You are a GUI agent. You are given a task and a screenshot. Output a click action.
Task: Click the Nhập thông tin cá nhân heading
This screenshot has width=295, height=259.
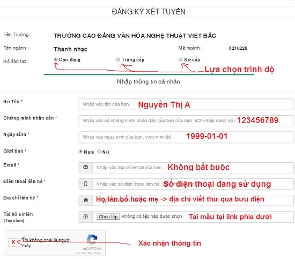click(149, 82)
